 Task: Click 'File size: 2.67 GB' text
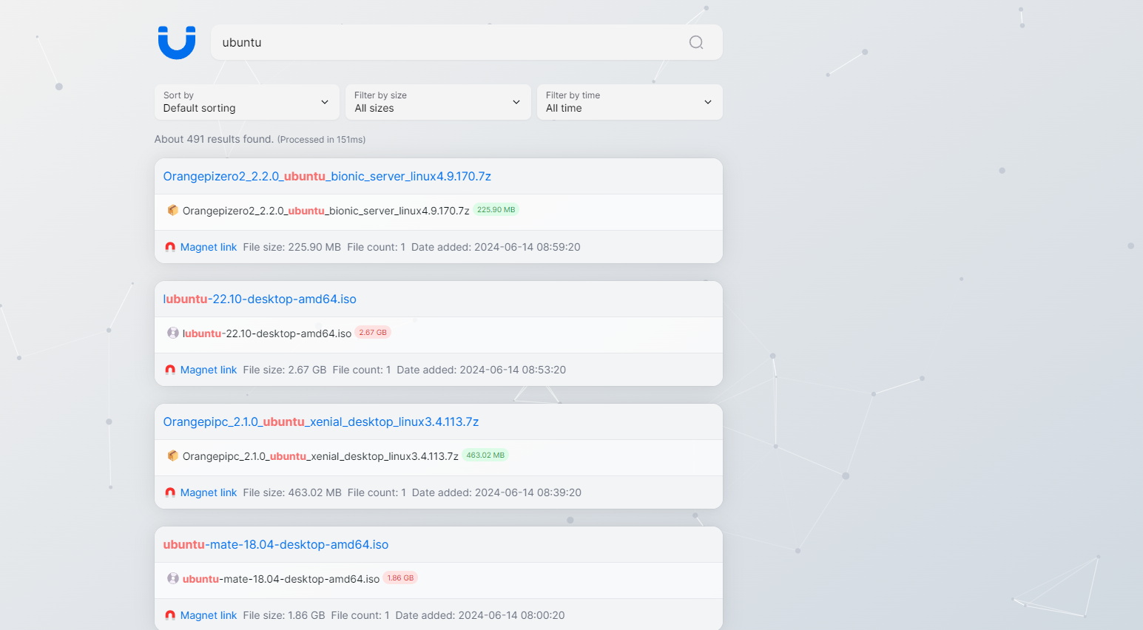click(285, 370)
